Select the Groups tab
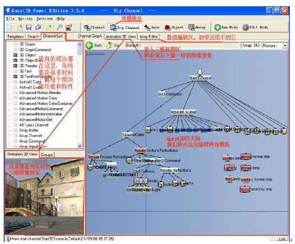 coord(46,155)
